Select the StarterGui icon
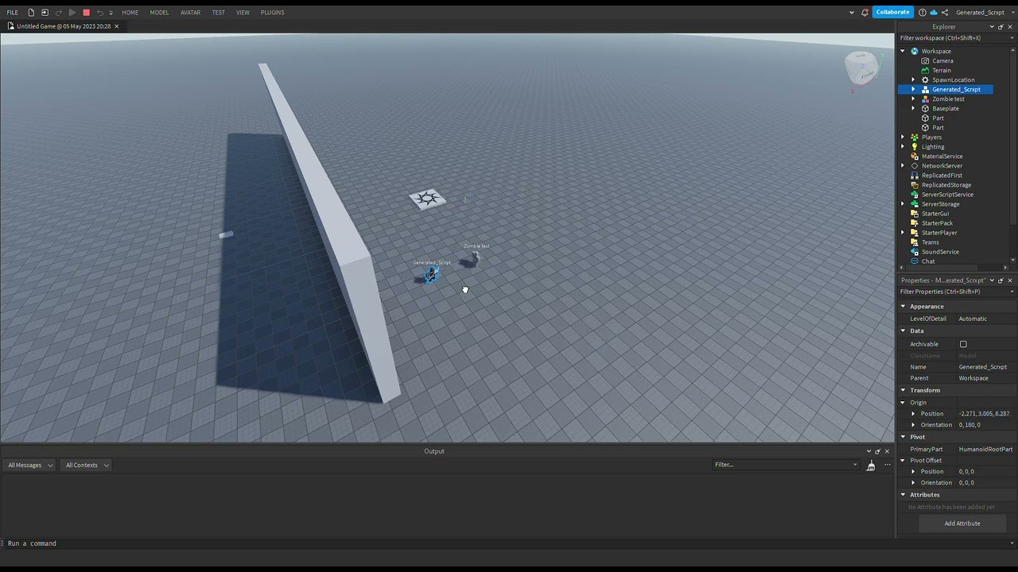This screenshot has width=1018, height=572. (915, 214)
